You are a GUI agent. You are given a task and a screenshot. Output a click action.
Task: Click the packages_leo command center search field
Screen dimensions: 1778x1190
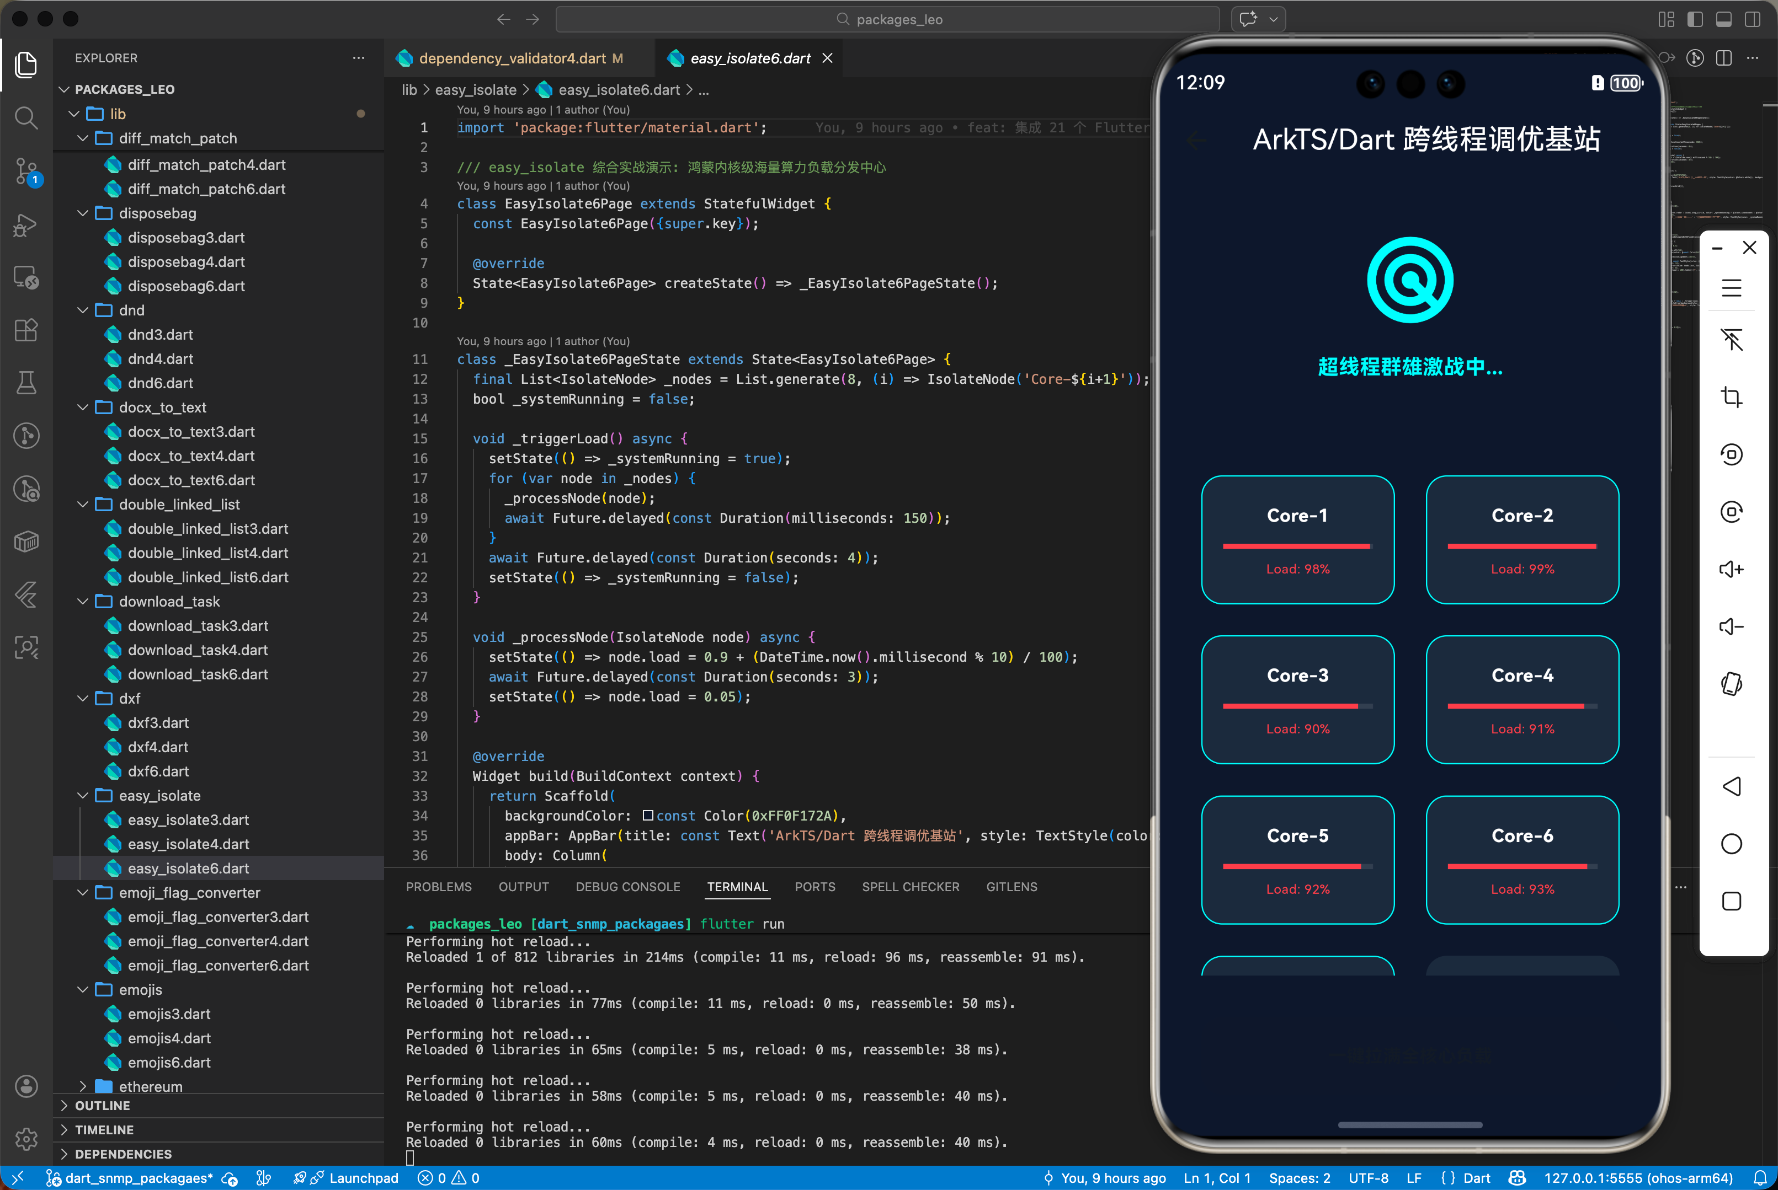887,19
